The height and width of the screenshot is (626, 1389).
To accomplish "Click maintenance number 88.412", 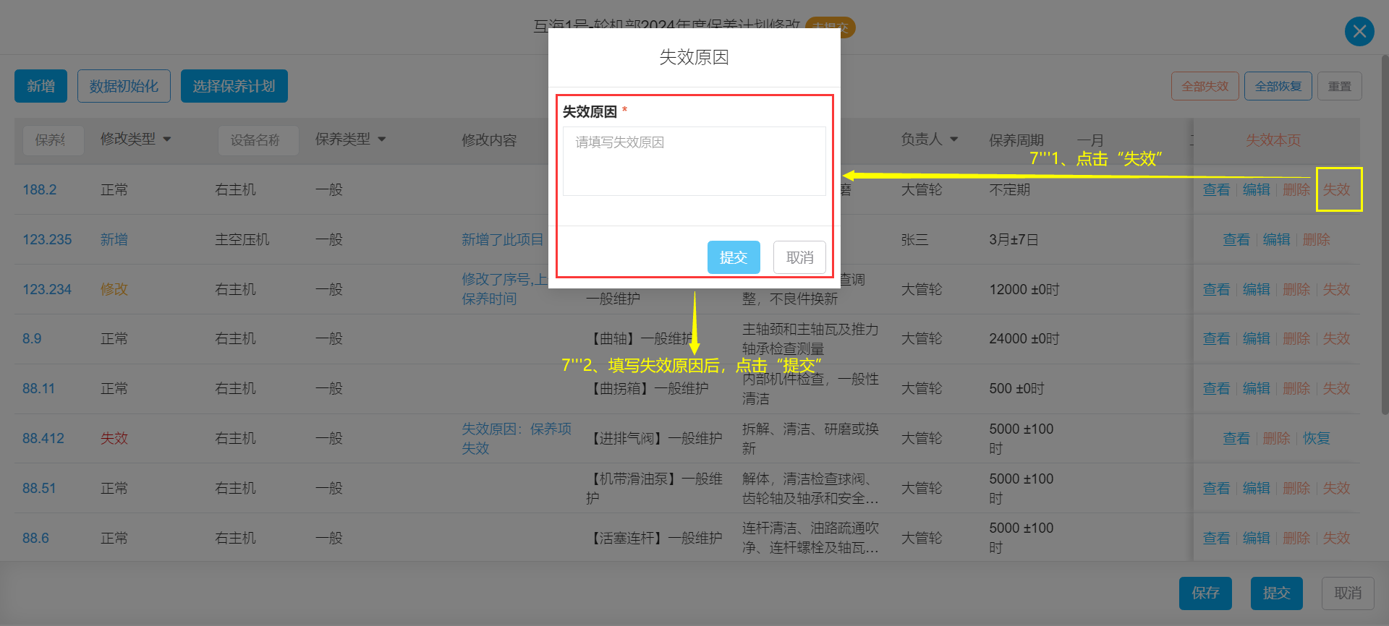I will [43, 438].
